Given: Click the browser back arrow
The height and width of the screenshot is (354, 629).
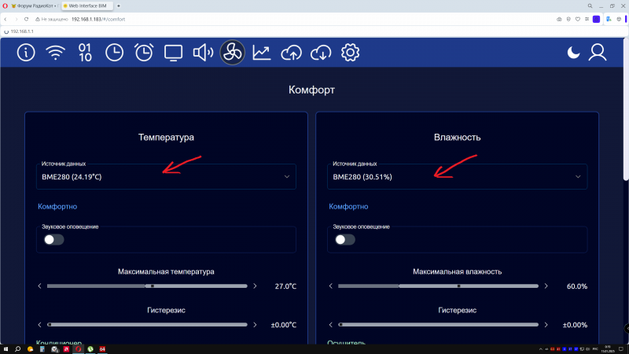Looking at the screenshot, I should (x=6, y=19).
